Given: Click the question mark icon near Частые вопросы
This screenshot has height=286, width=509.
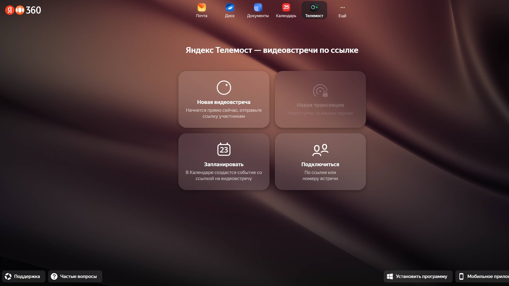Looking at the screenshot, I should [x=55, y=276].
